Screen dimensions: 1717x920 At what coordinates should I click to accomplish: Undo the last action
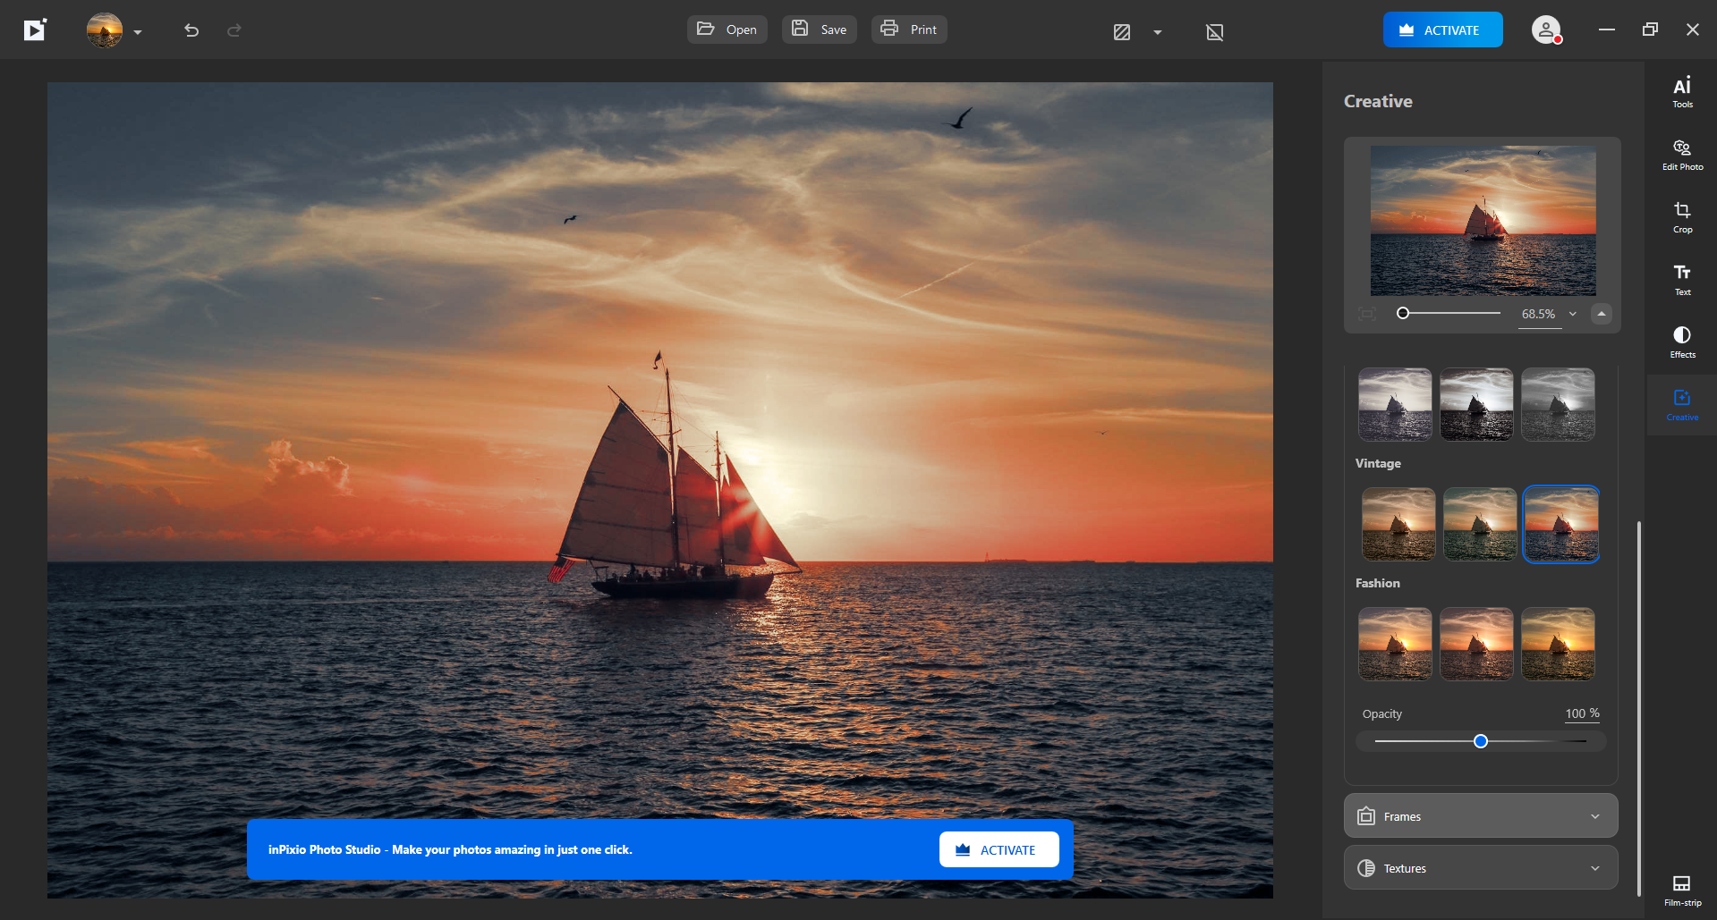(191, 30)
